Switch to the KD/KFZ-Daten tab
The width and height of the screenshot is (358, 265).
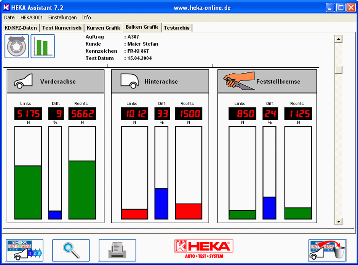[x=21, y=28]
